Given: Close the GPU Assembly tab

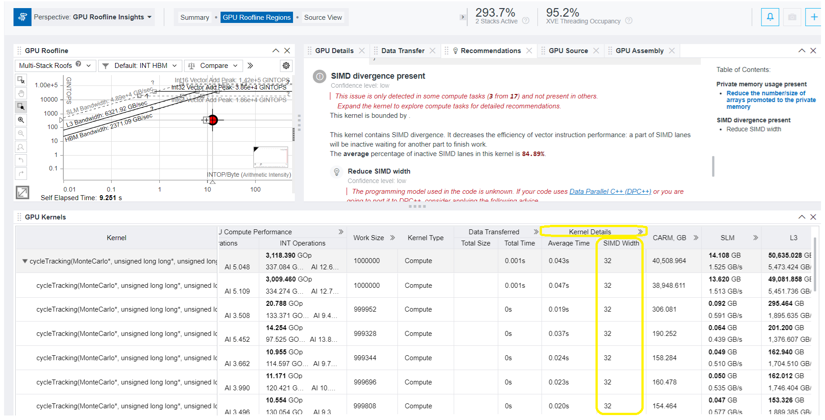Looking at the screenshot, I should click(672, 51).
